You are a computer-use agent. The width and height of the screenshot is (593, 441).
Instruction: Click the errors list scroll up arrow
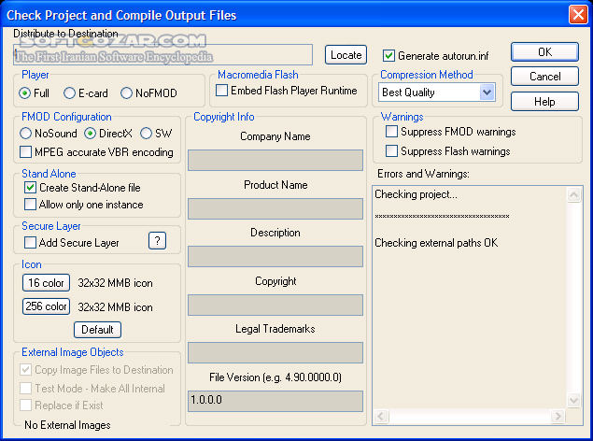click(x=573, y=194)
